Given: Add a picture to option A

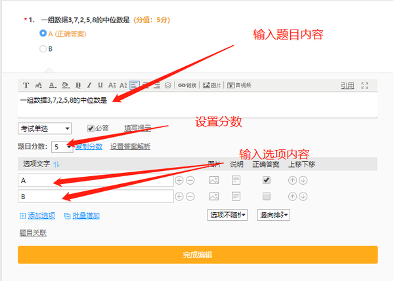Looking at the screenshot, I should pos(214,180).
